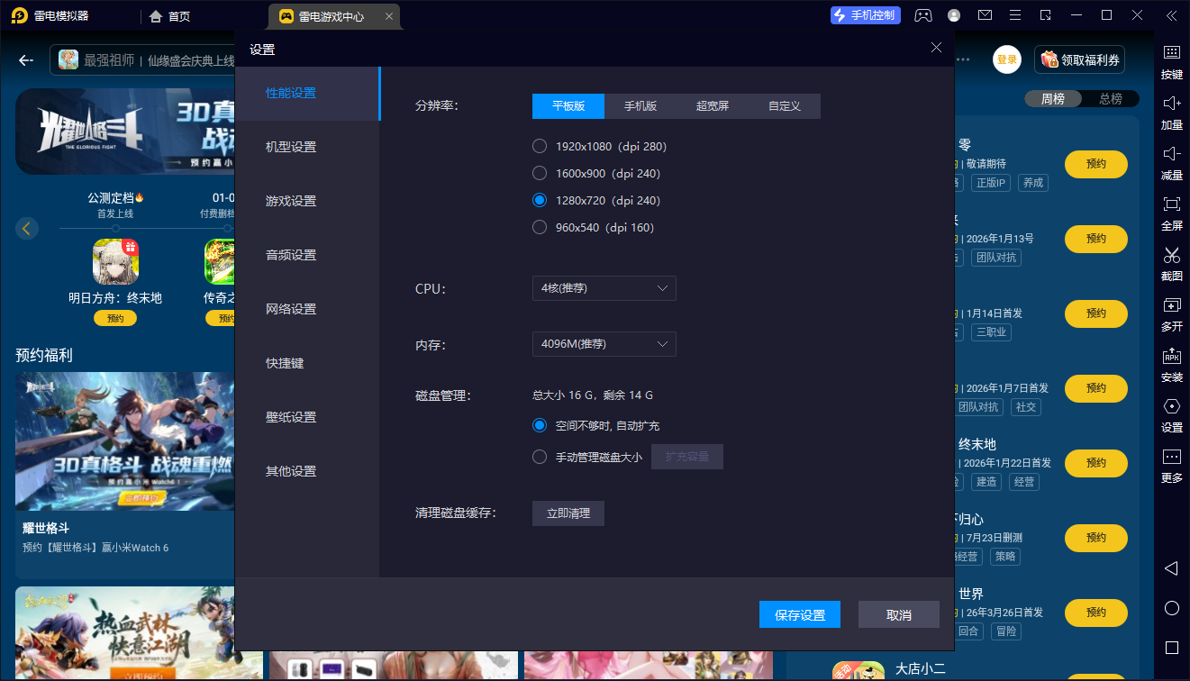
Task: Click the window resize icon in title bar
Action: (1045, 15)
